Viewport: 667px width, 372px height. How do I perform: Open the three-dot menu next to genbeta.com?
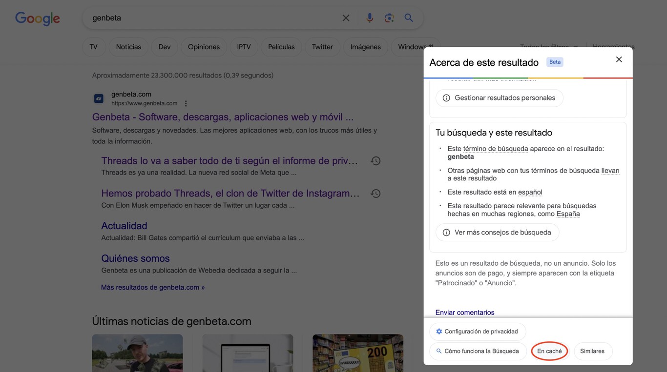click(x=185, y=102)
